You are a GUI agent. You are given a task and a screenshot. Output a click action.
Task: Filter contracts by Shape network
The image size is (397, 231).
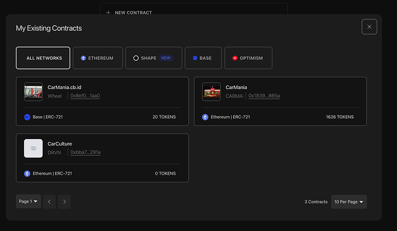tap(153, 58)
